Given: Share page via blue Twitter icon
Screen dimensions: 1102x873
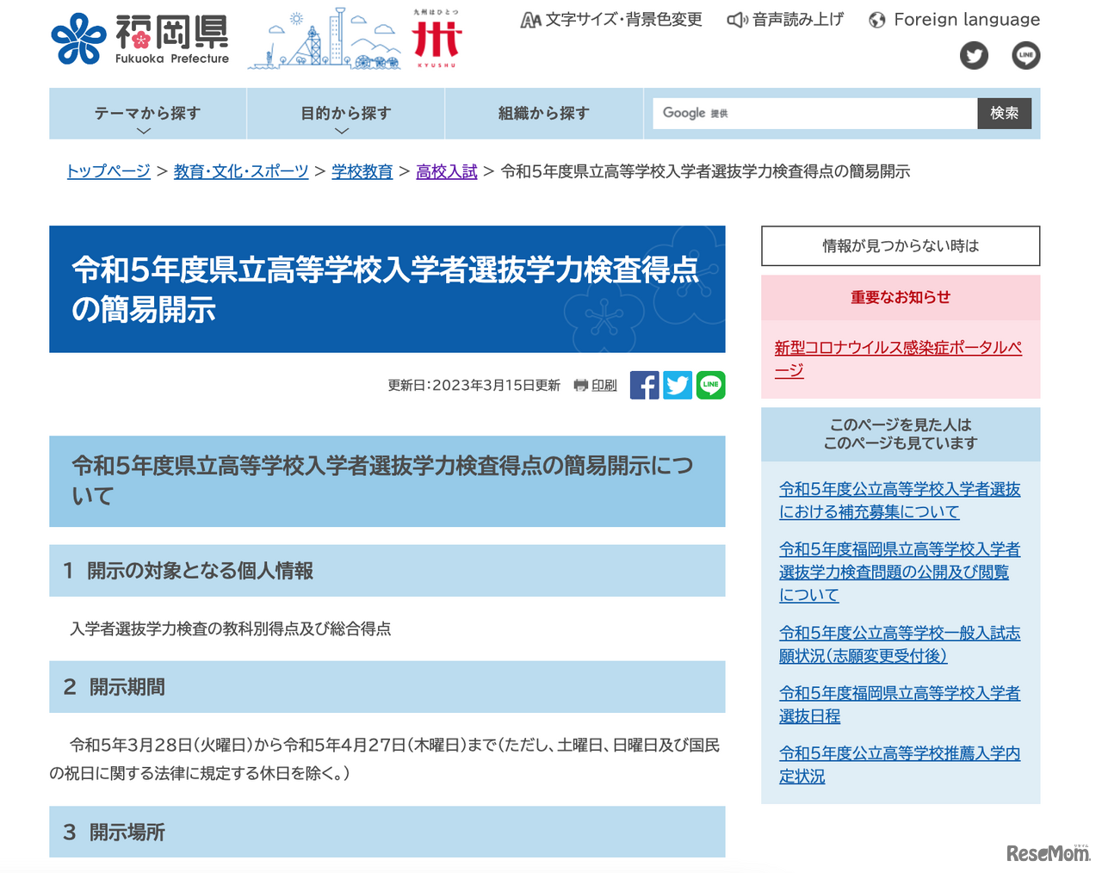Looking at the screenshot, I should tap(678, 385).
